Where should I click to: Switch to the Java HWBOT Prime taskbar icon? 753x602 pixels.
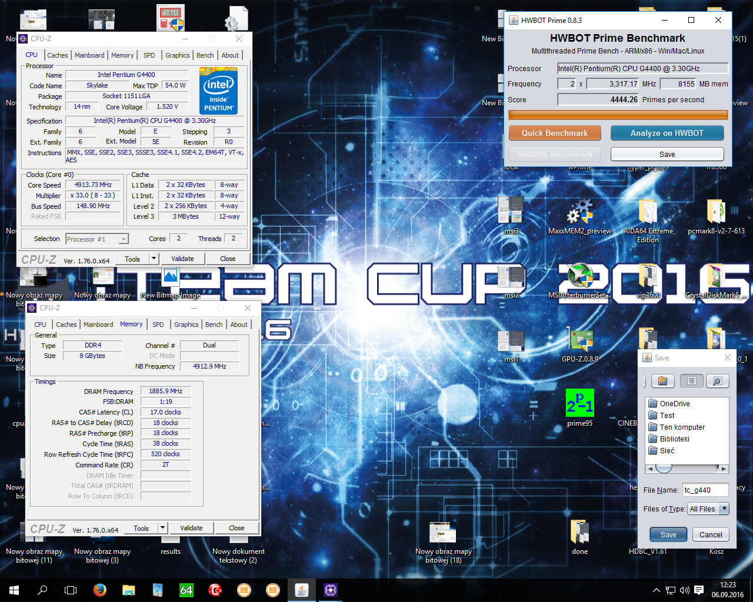(x=302, y=590)
